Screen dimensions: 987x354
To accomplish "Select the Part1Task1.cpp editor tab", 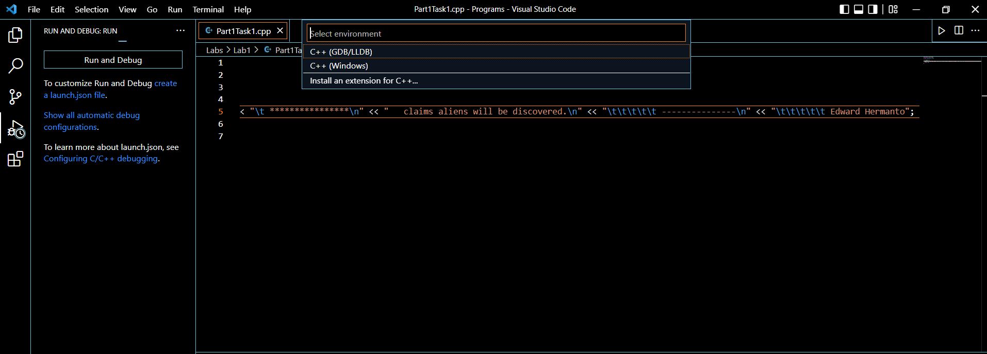I will (x=243, y=31).
